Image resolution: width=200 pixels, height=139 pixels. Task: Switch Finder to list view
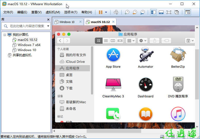(106, 41)
